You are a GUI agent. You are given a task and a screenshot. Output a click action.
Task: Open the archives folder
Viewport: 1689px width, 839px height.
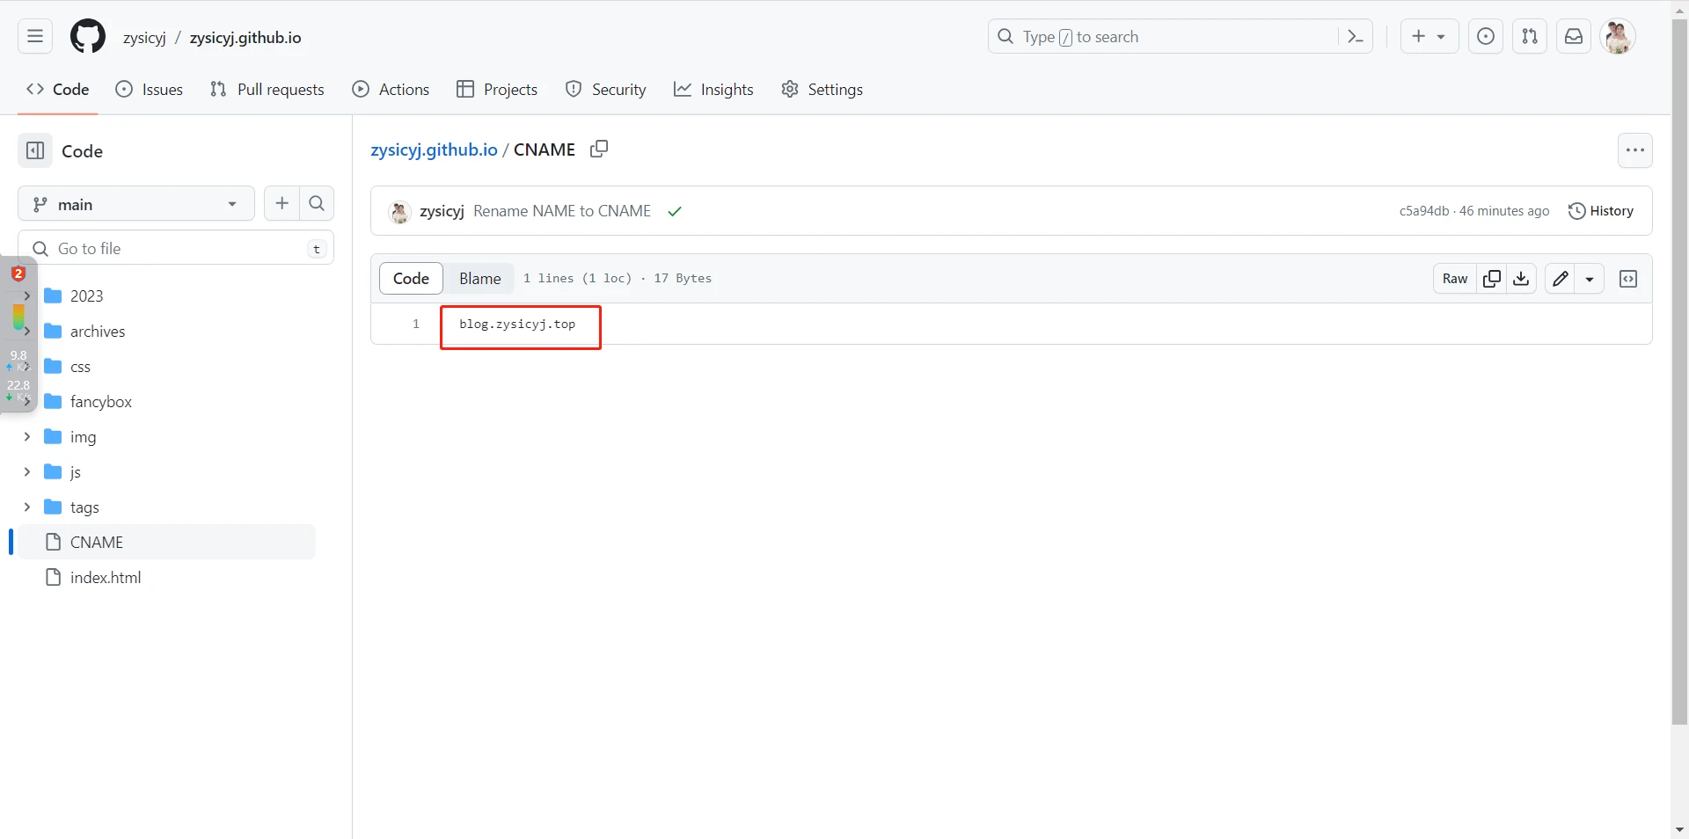[x=98, y=332]
